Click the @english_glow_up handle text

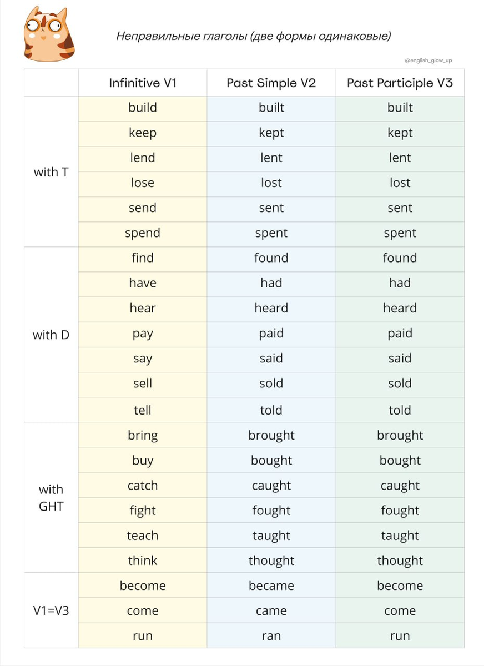point(428,60)
